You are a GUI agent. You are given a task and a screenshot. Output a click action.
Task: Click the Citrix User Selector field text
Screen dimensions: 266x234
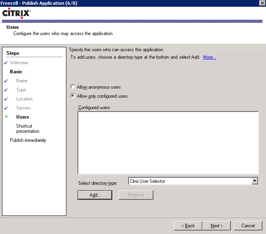point(147,181)
